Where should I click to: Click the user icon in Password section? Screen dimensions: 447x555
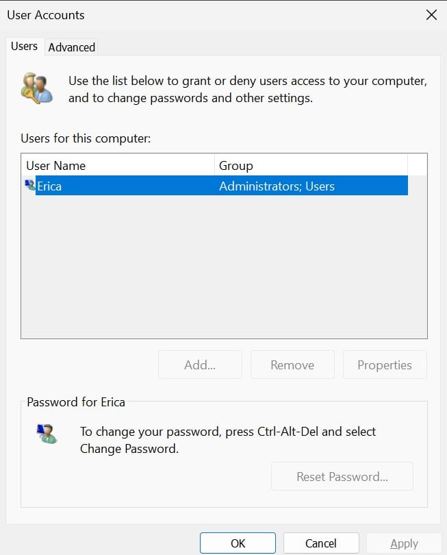(x=47, y=434)
